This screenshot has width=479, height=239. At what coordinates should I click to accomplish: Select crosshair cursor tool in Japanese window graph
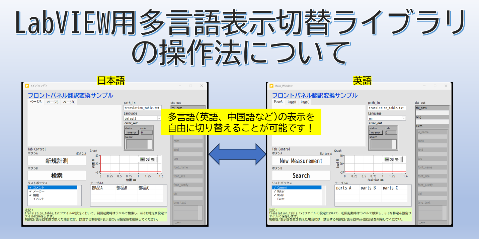coord(143,159)
